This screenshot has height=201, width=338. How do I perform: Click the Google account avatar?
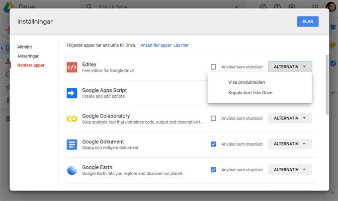332,6
